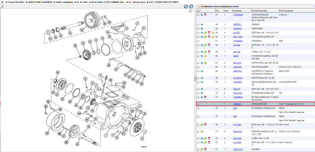Select callout 43 on the diagram

click(x=77, y=144)
